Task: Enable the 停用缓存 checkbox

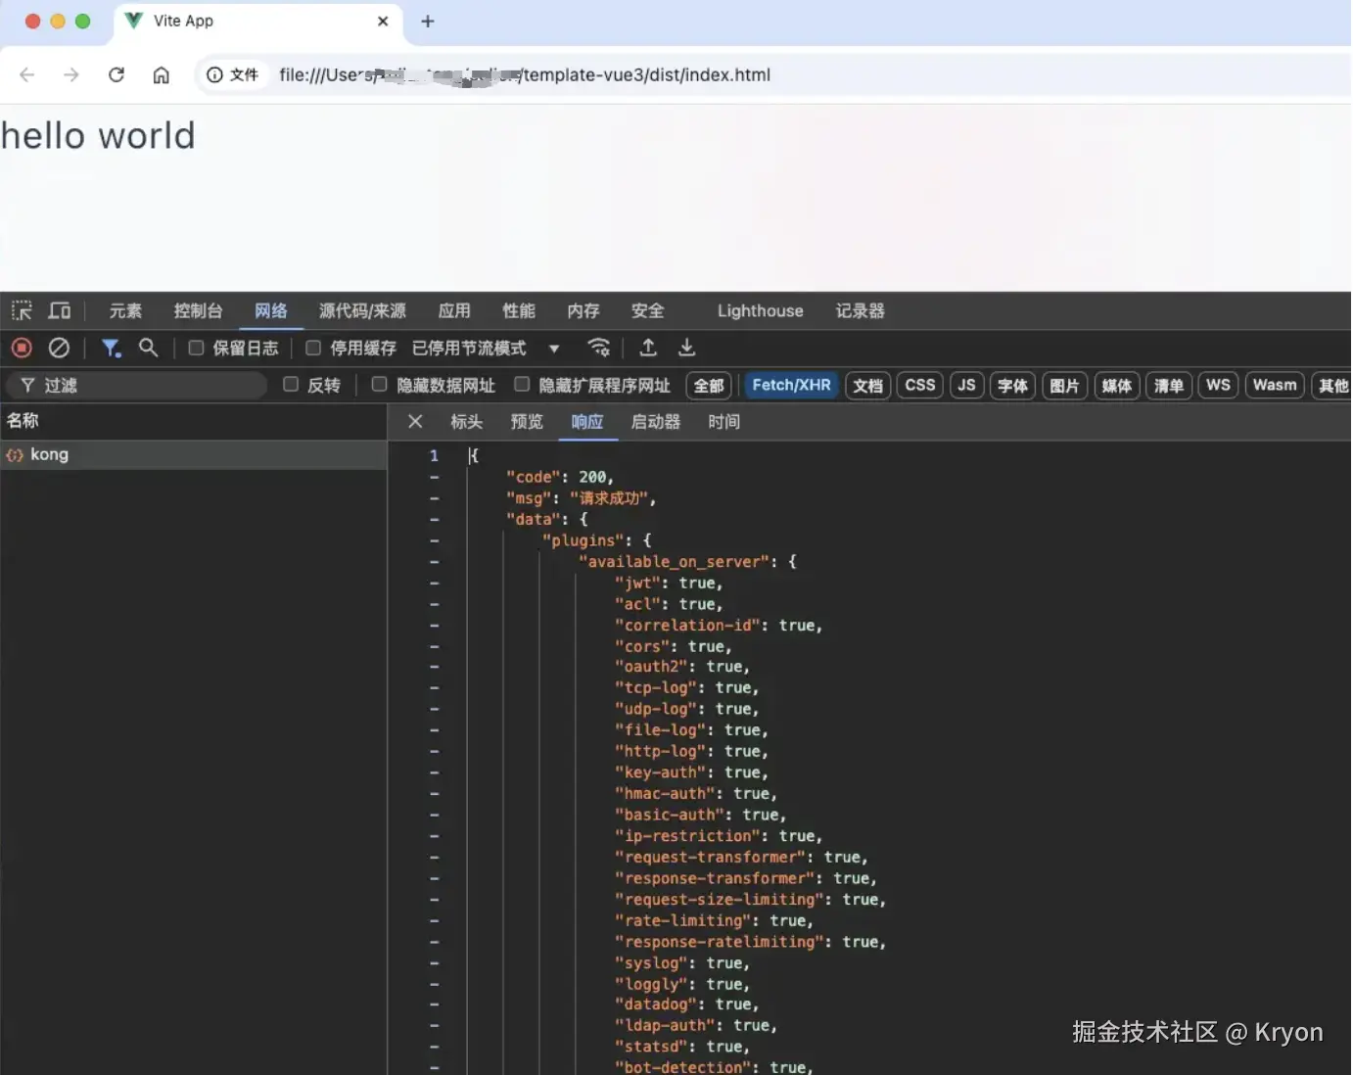Action: 313,348
